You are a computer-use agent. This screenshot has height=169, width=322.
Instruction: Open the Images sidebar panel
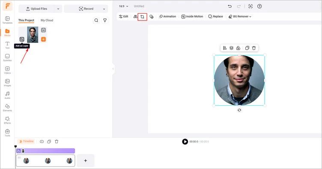(7, 83)
